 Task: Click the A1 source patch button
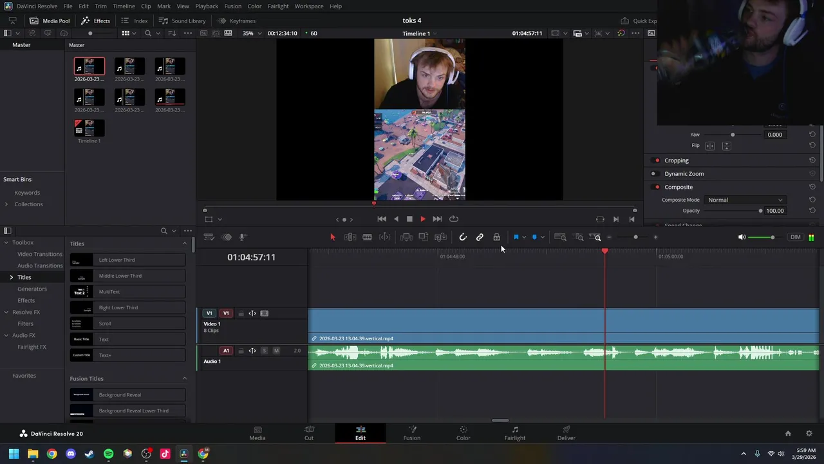226,351
